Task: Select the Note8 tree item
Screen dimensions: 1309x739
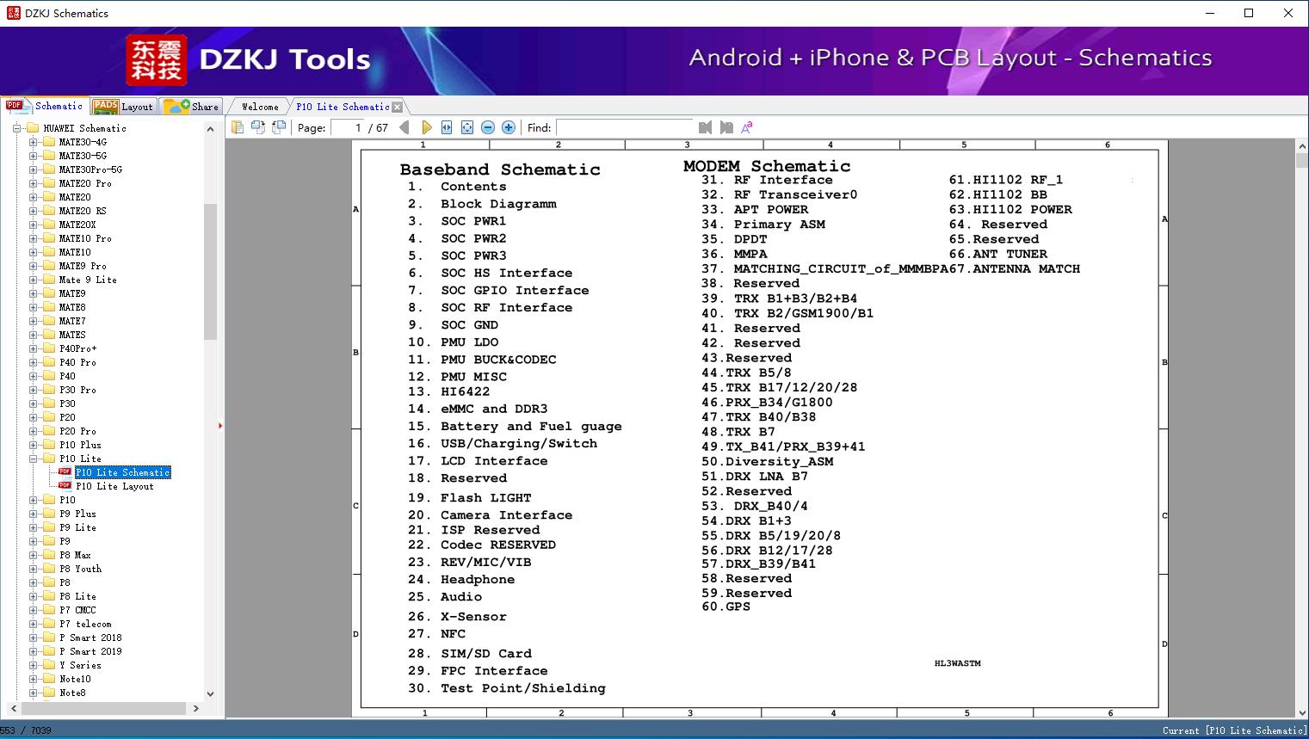Action: [72, 693]
